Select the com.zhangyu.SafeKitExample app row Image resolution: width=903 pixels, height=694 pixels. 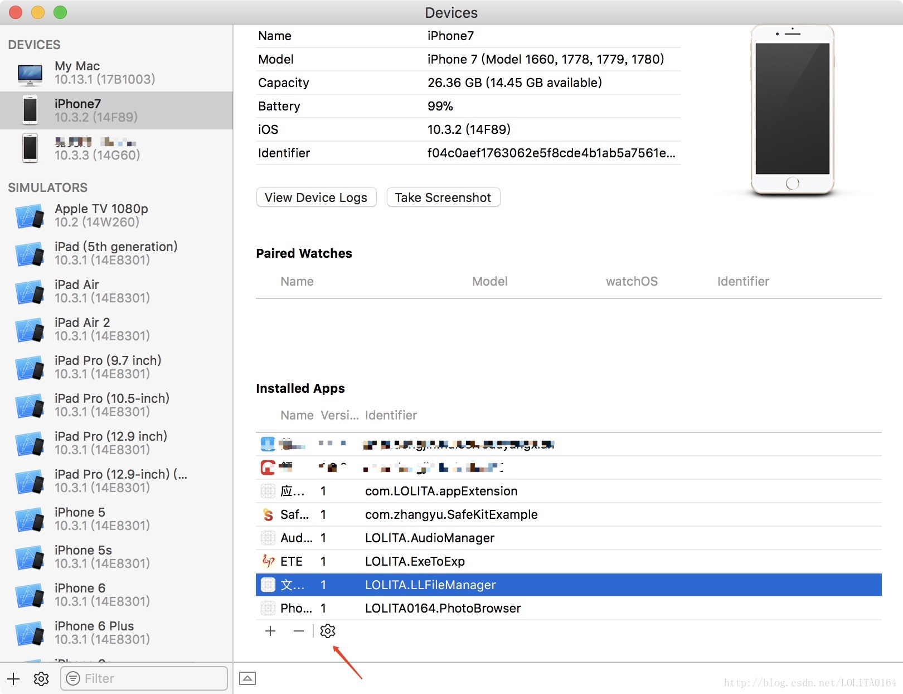(569, 514)
